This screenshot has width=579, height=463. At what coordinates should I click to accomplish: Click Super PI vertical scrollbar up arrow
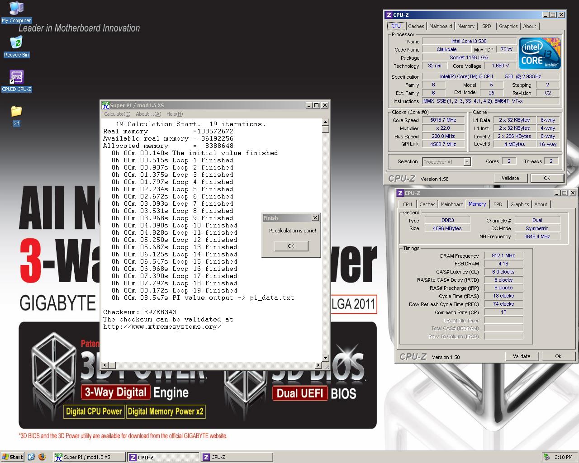325,123
